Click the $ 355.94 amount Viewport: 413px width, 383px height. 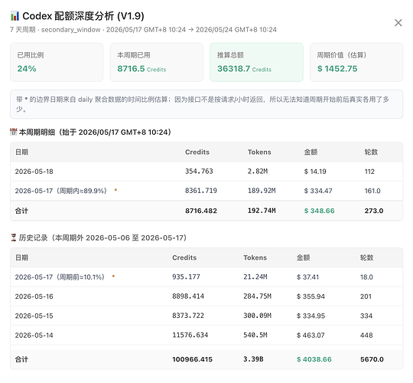point(311,296)
